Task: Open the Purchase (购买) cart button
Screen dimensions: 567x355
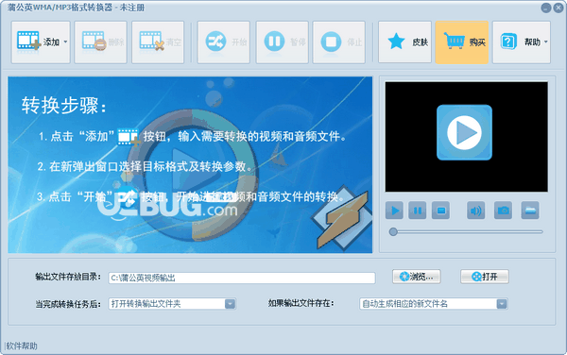Action: tap(462, 42)
